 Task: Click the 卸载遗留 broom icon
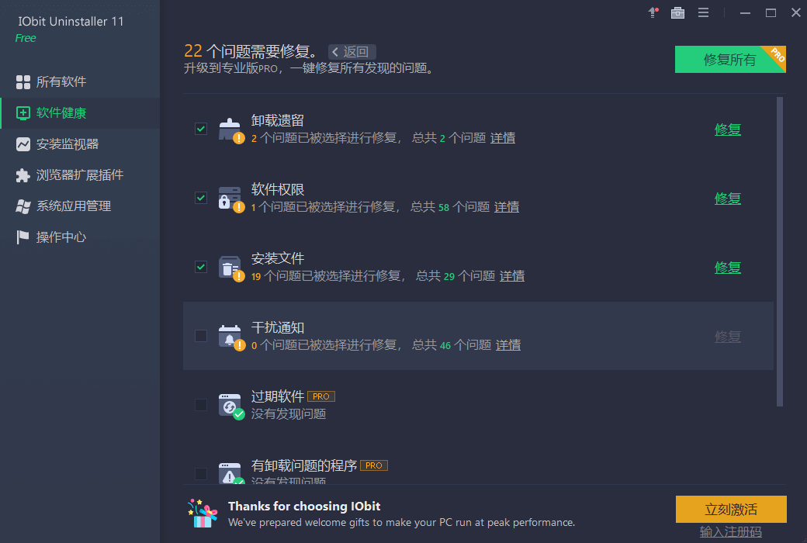(x=230, y=130)
